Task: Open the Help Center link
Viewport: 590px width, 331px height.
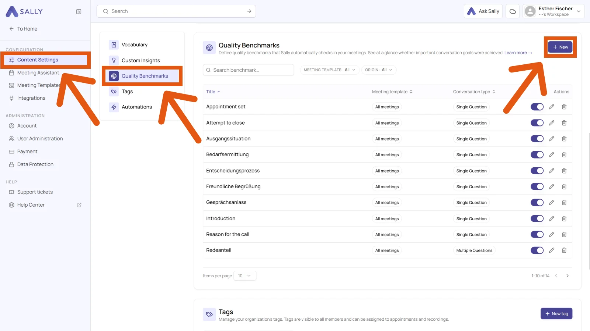Action: tap(45, 205)
